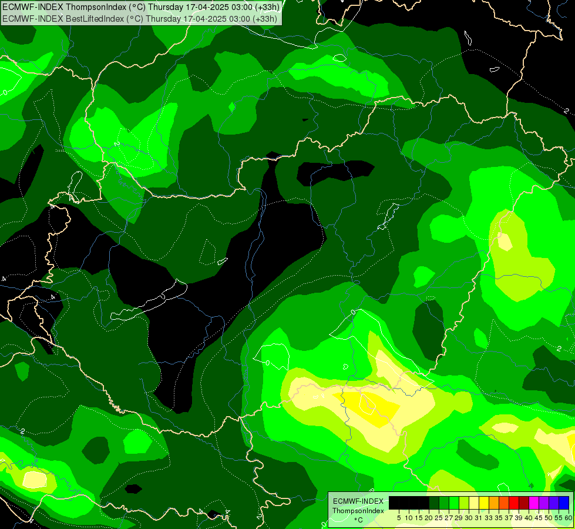
Task: Click the purple 45–50 legend swatch
Action: (x=544, y=503)
